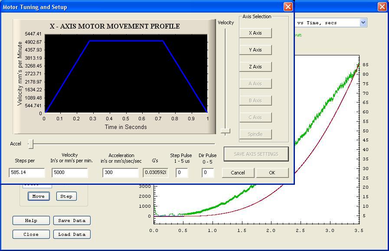The height and width of the screenshot is (251, 389).
Task: Click the Save Data button
Action: pos(72,221)
